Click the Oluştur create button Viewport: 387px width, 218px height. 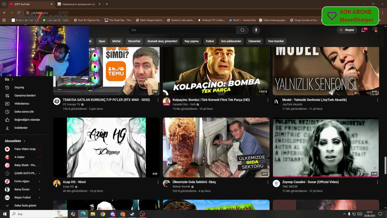pyautogui.click(x=347, y=30)
